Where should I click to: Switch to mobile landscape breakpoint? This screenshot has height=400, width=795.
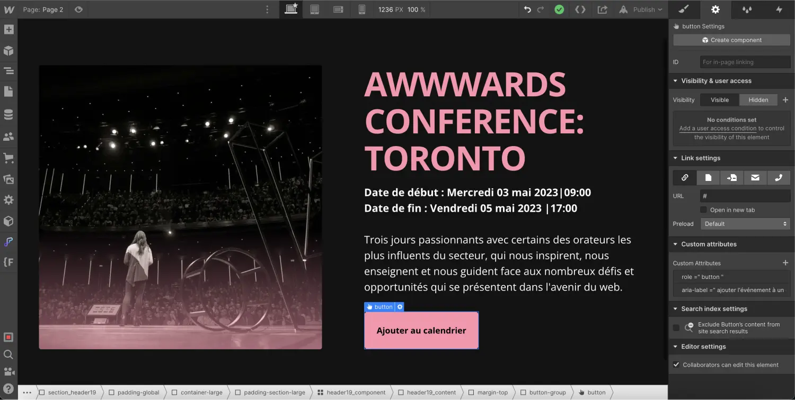pyautogui.click(x=338, y=10)
